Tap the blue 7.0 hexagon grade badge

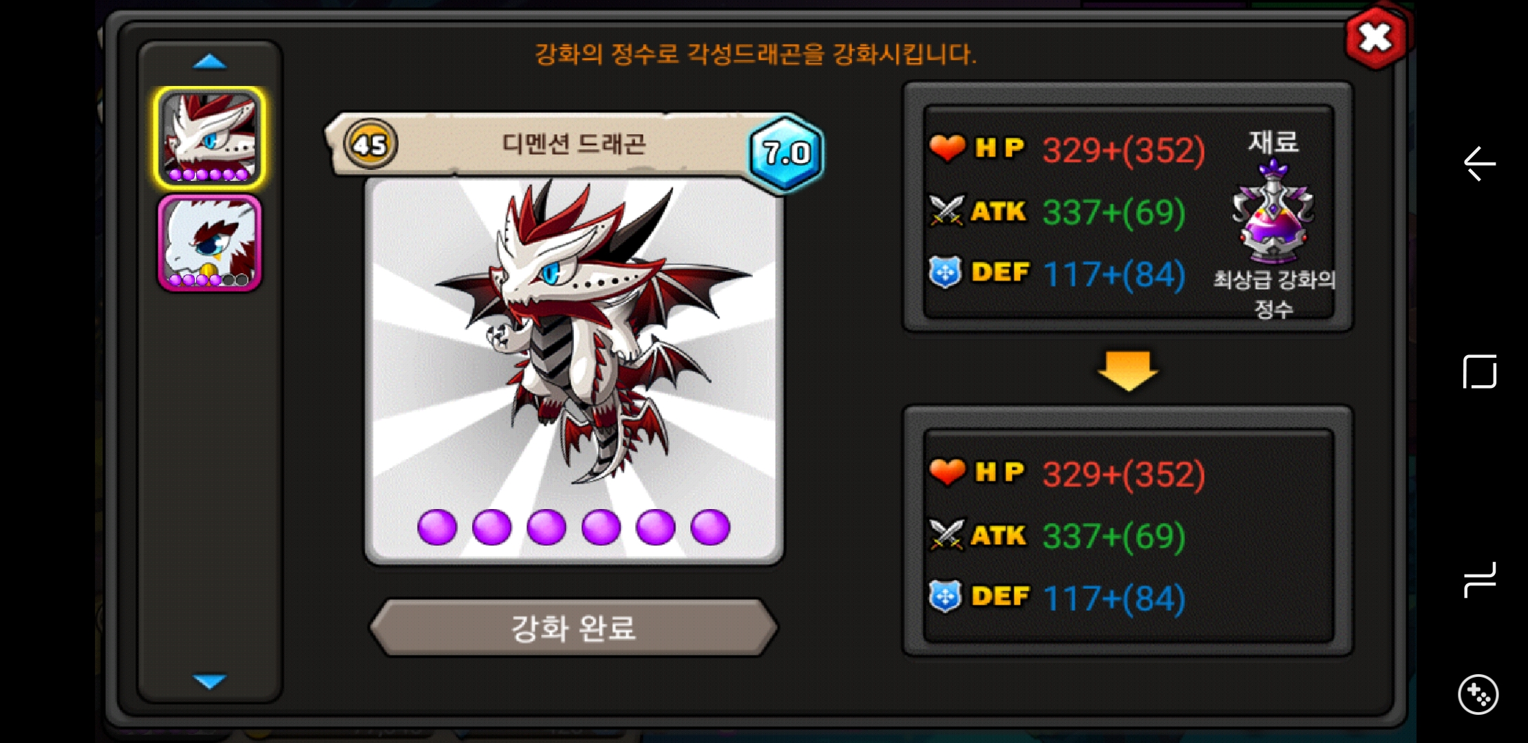(786, 153)
